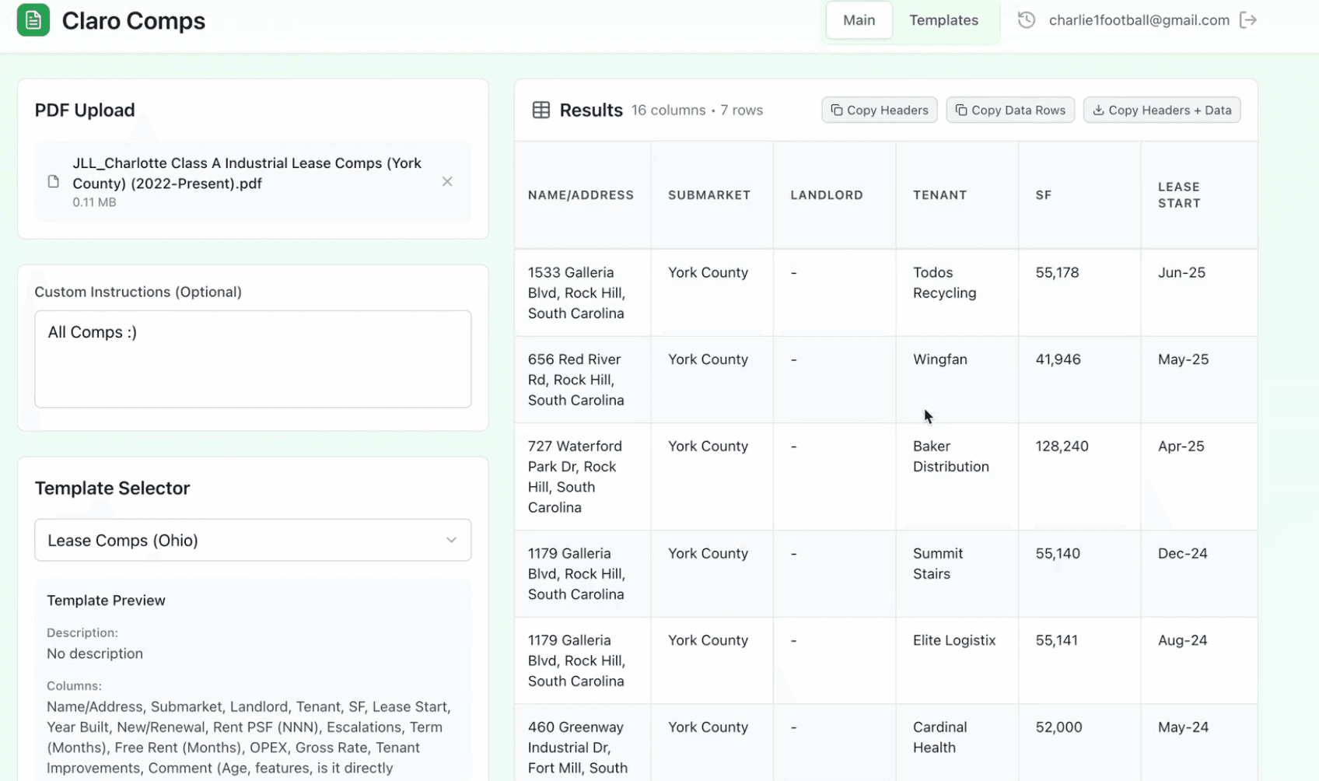
Task: Click the history clock icon near the email
Action: pyautogui.click(x=1026, y=19)
